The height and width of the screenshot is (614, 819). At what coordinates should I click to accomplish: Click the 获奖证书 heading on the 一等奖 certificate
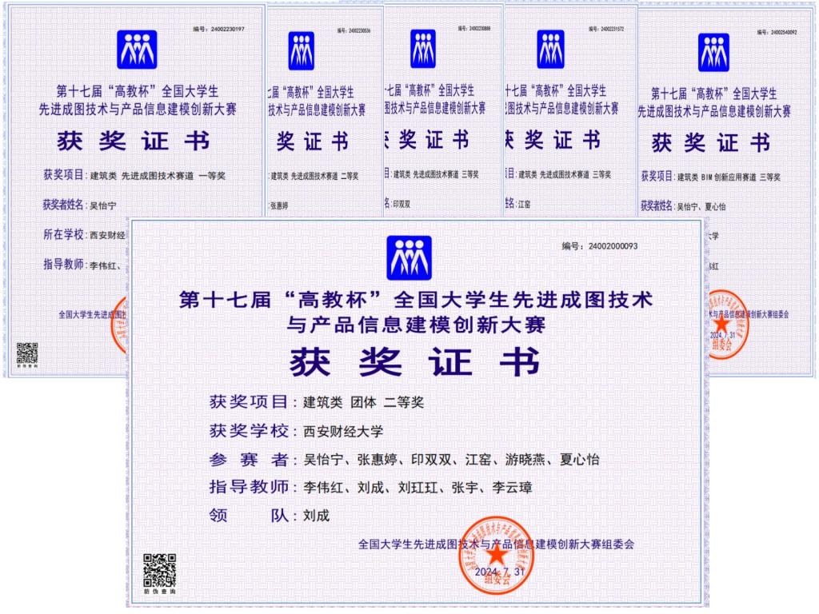(134, 141)
